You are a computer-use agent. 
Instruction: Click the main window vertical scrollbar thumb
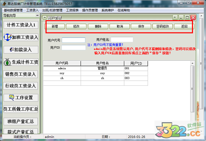(x=201, y=64)
